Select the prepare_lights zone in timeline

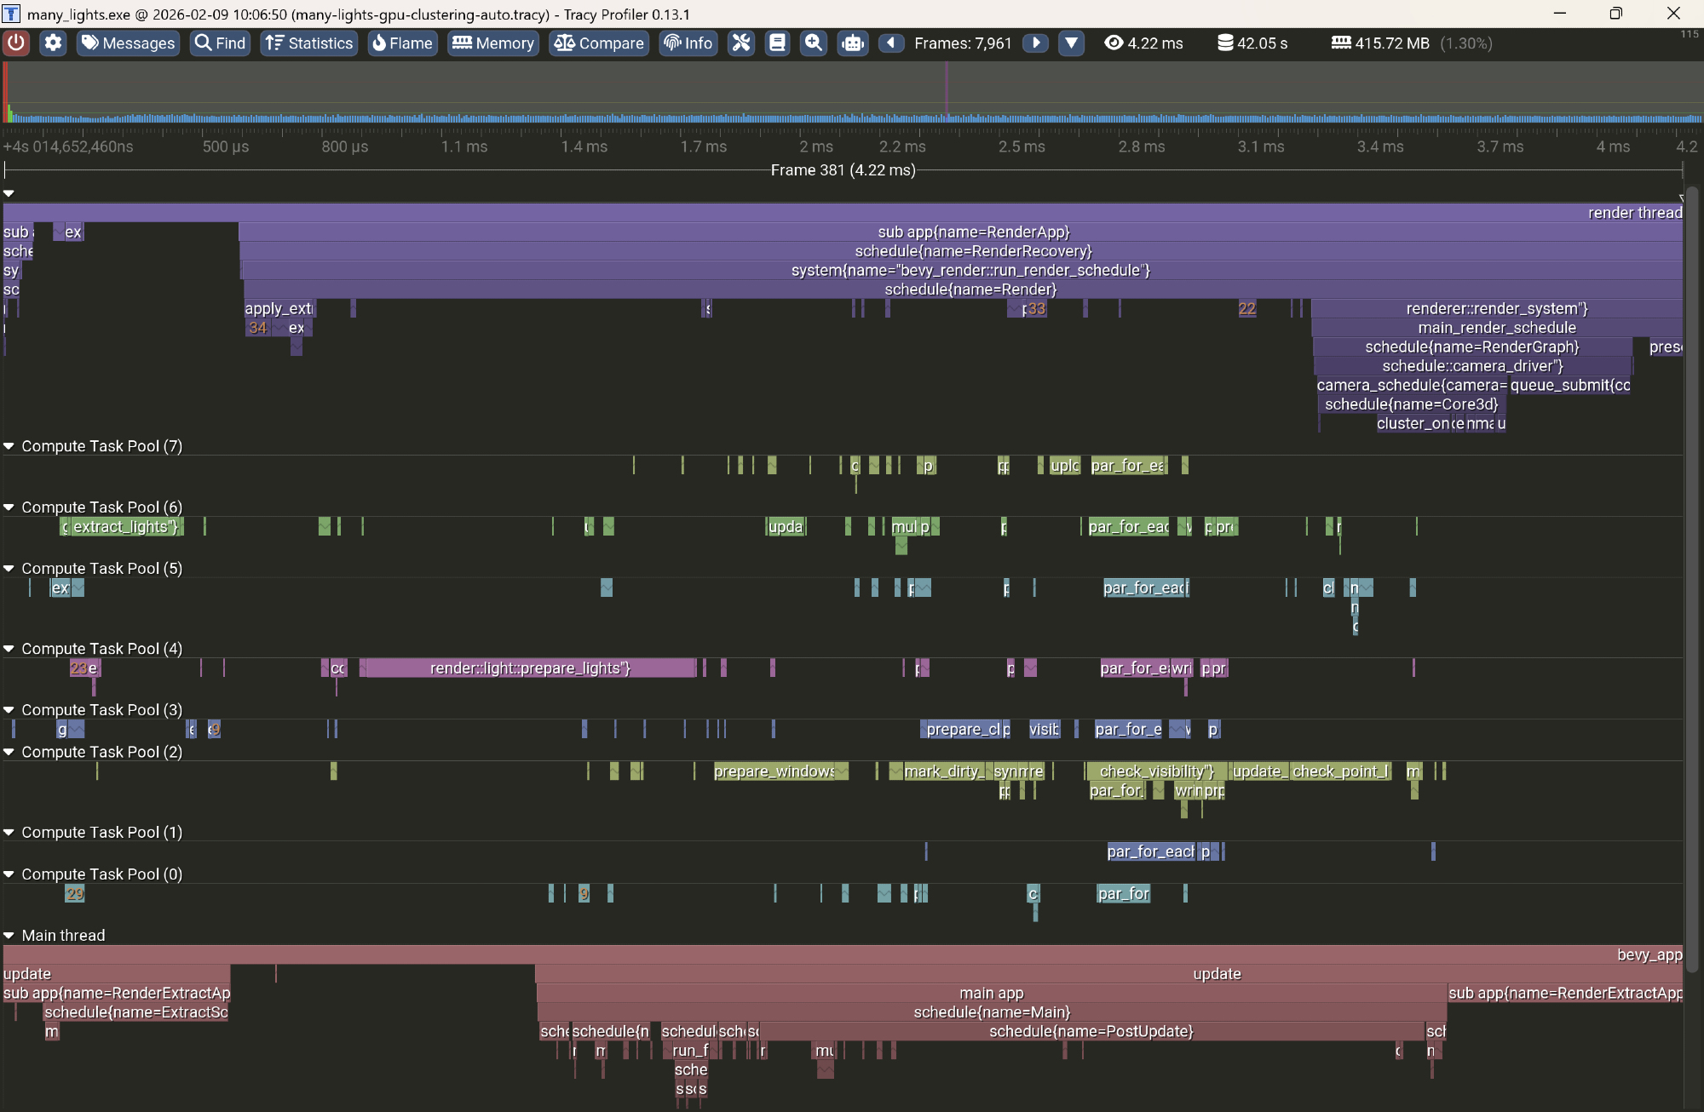pyautogui.click(x=529, y=668)
